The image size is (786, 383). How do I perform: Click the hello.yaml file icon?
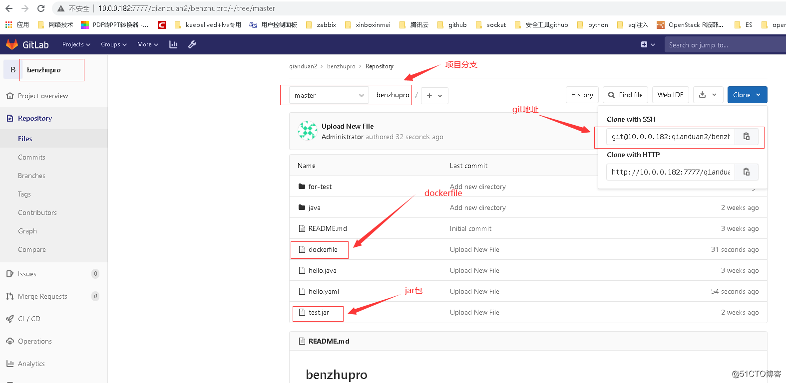(302, 291)
